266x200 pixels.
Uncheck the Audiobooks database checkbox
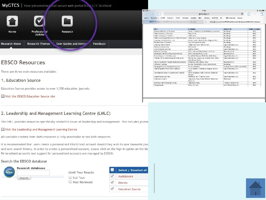[112, 176]
